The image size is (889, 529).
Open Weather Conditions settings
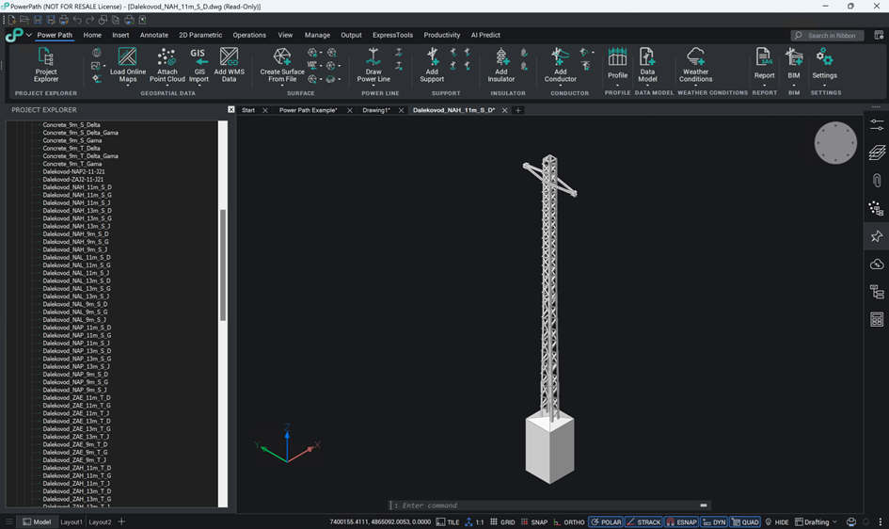pyautogui.click(x=695, y=64)
